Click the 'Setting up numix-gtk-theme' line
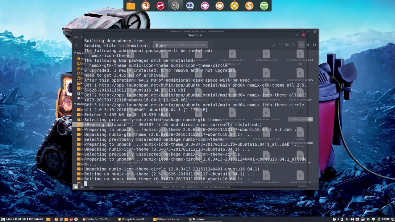Viewport: 395px width, 222px height. click(x=168, y=174)
